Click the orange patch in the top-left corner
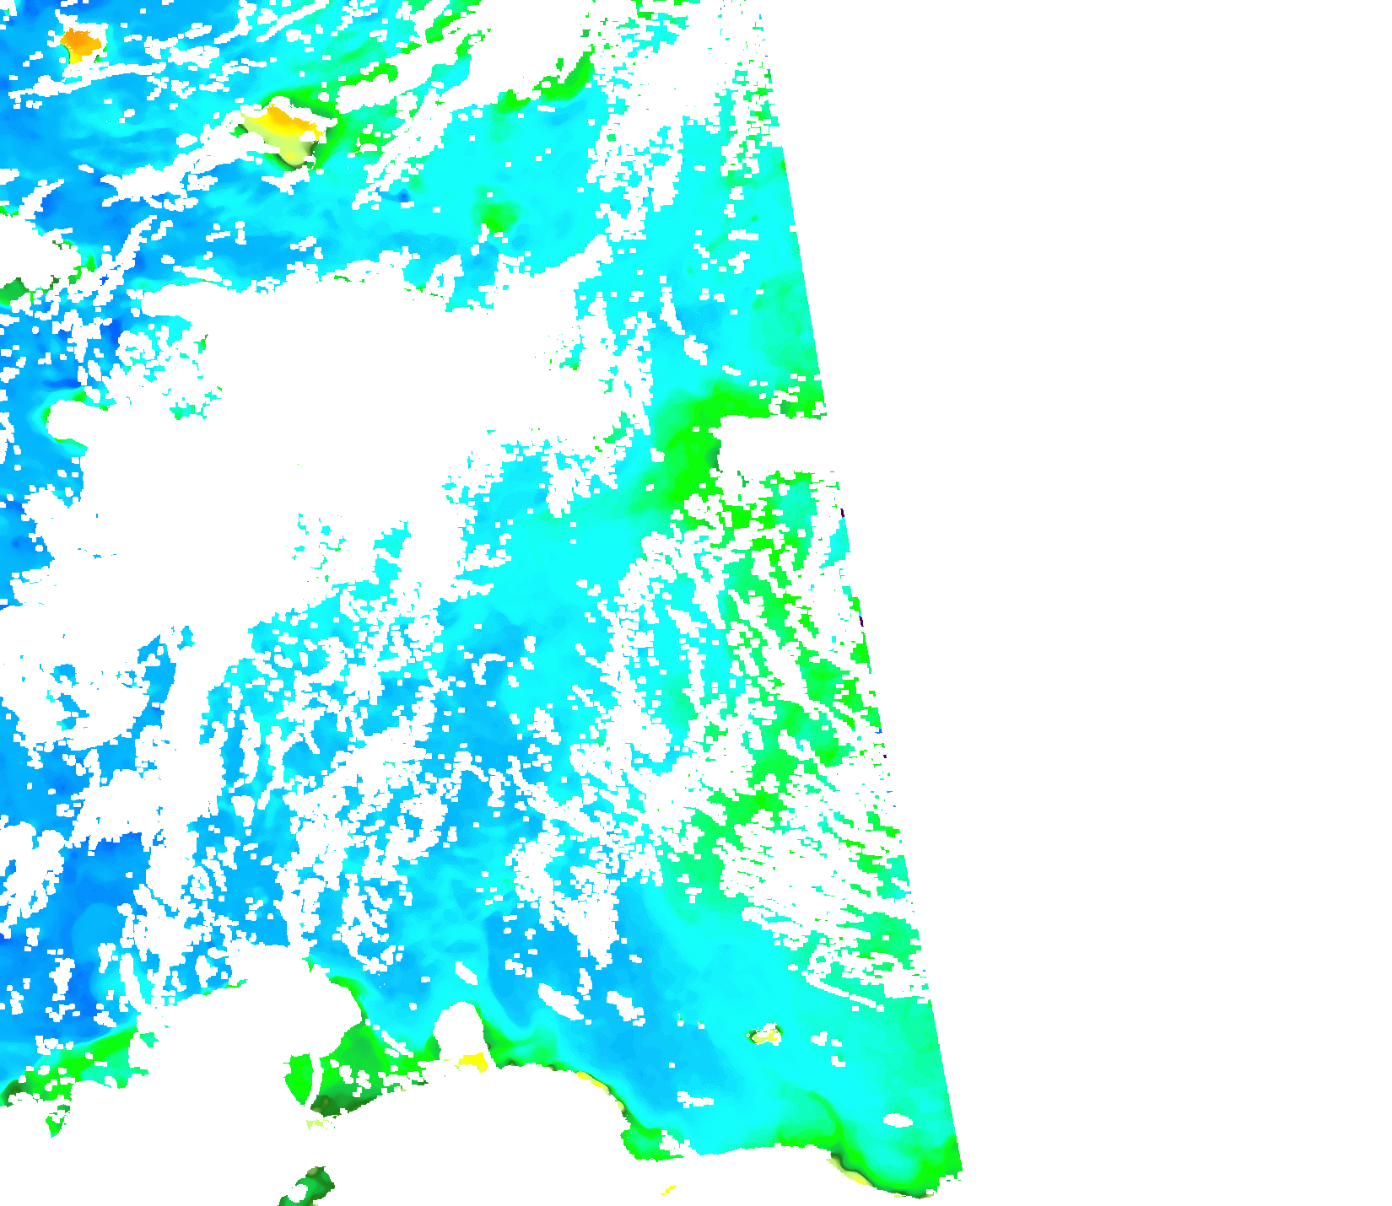The height and width of the screenshot is (1206, 1392). click(x=81, y=41)
